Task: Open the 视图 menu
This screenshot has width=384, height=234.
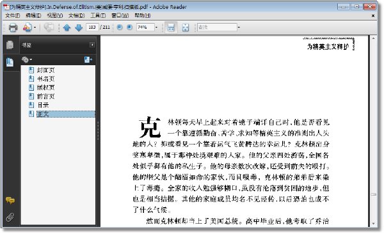Action: tap(55, 15)
